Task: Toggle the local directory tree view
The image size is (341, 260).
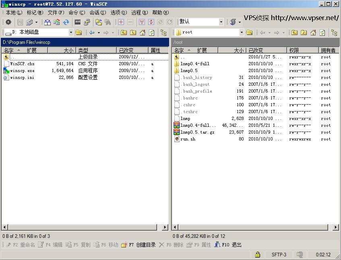Action: pos(163,33)
